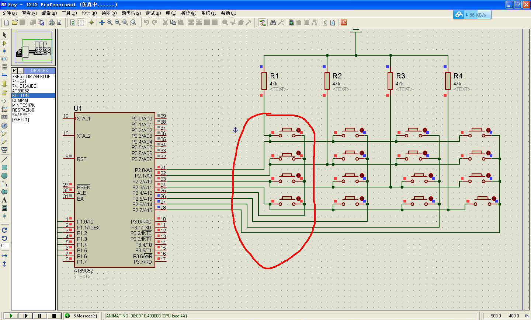Select wire label mode (LBL)
This screenshot has width=531, height=320.
pos(4,59)
